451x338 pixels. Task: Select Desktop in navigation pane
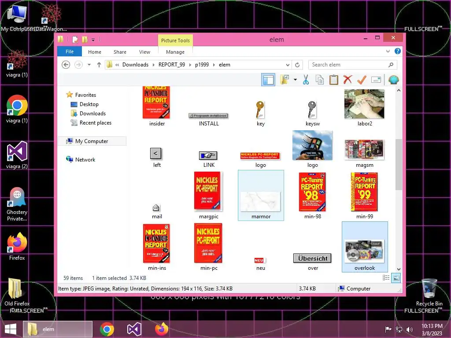coord(89,104)
